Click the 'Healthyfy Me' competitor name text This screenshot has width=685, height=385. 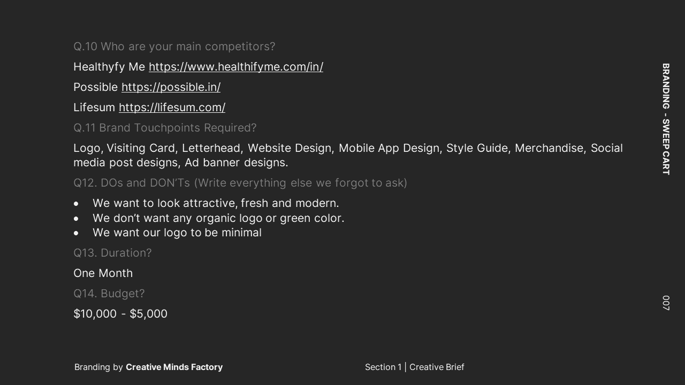(x=109, y=67)
